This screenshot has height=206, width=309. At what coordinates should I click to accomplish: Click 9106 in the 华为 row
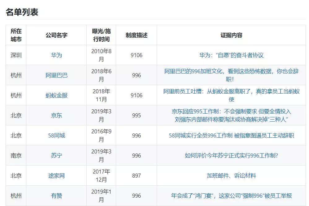coord(137,55)
